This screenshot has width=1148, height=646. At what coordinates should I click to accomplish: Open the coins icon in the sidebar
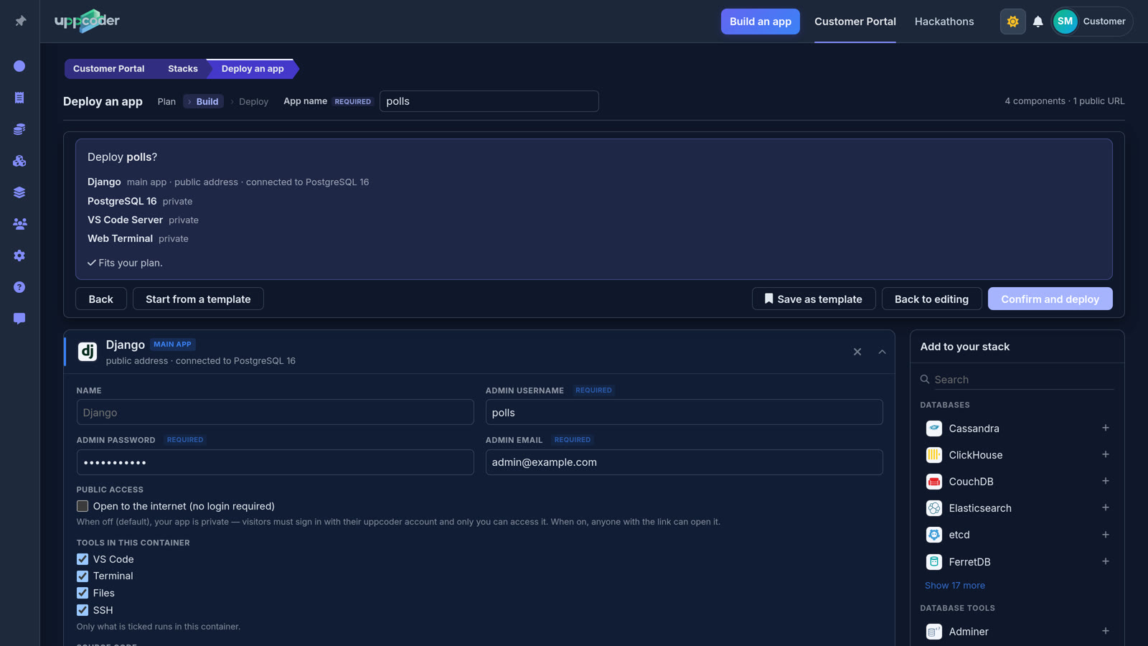[x=19, y=129]
